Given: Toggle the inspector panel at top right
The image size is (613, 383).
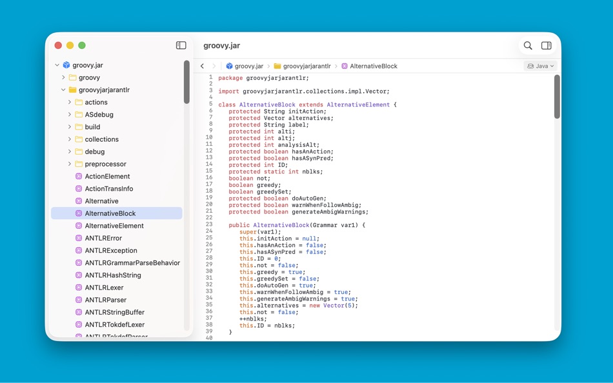Looking at the screenshot, I should 546,45.
